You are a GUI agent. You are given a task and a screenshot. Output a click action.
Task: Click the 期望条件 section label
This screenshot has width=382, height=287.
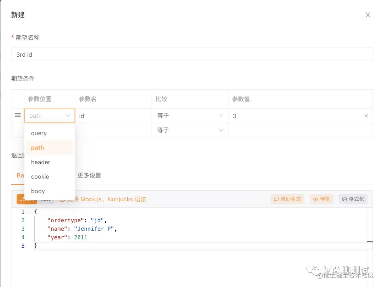click(23, 78)
